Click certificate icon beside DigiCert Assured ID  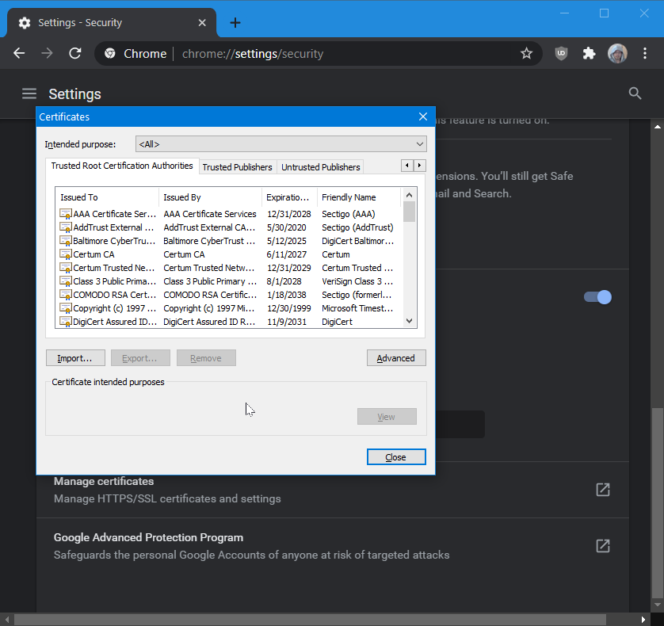pyautogui.click(x=66, y=322)
